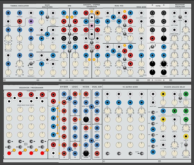Open the dropdown below Resonant Equalizer module
This screenshot has height=165, width=194.
click(171, 80)
